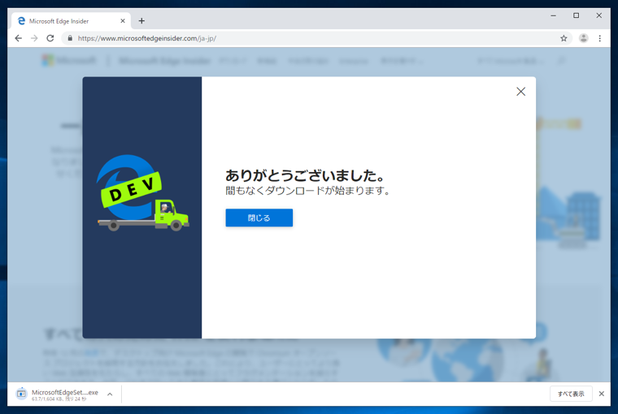This screenshot has height=414, width=618.
Task: Select the Microsoft Edge Insider tab
Action: pos(71,21)
